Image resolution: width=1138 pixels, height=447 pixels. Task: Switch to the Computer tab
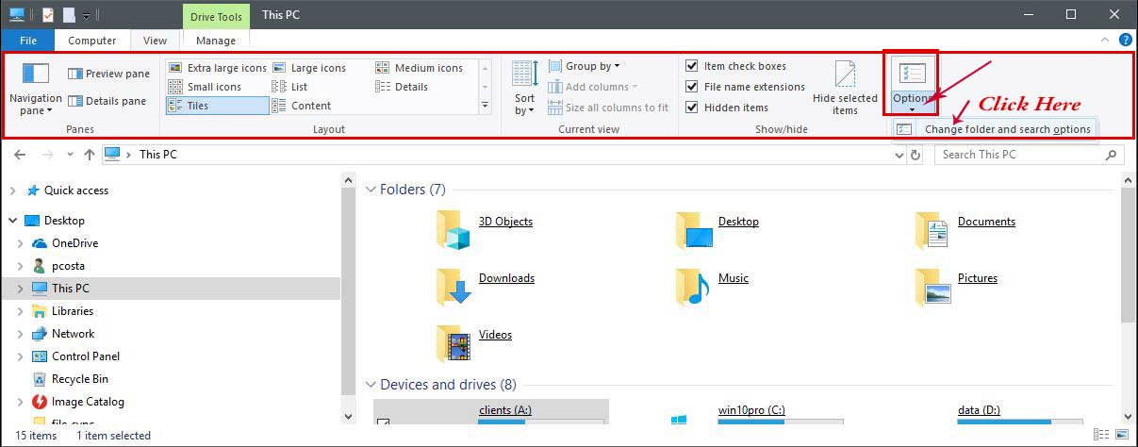click(92, 41)
